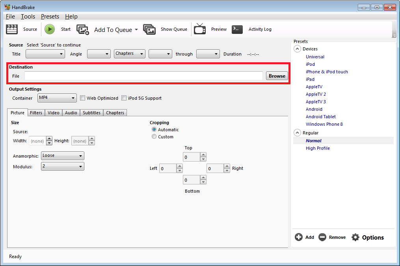Click the Browse destination button
The height and width of the screenshot is (266, 400).
pyautogui.click(x=277, y=76)
